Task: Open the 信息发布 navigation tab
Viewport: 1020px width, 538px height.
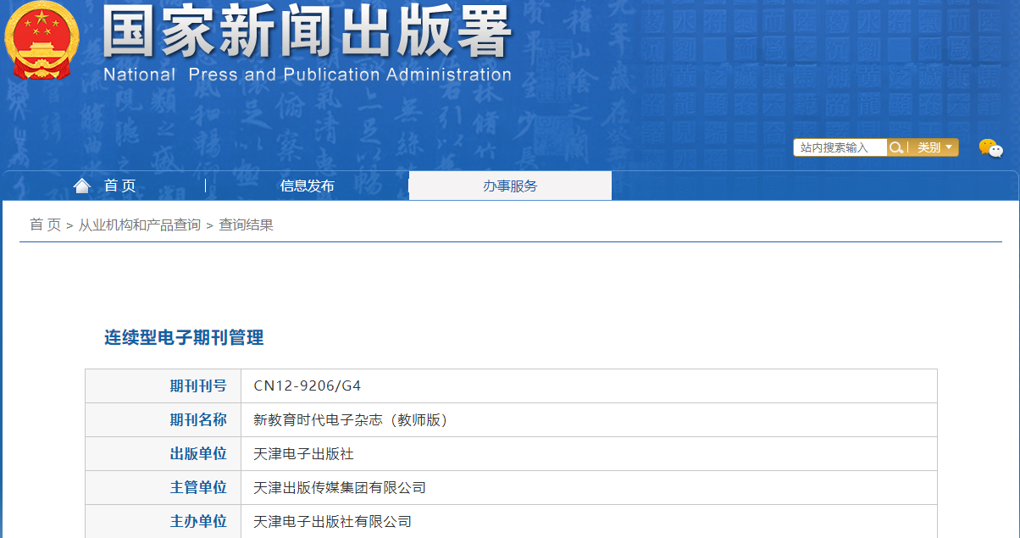Action: (x=307, y=186)
